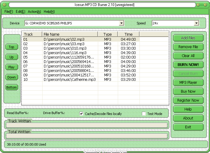Move track to Top button
Viewport: 210px width, 153px height.
pyautogui.click(x=12, y=47)
